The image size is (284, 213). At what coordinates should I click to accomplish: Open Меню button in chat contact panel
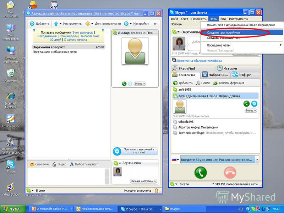pos(140,84)
